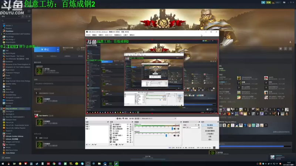Click 属性 gear button above OBS docks
The image size is (296, 166).
(x=119, y=118)
